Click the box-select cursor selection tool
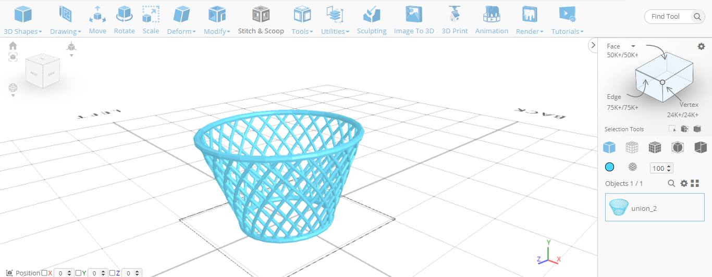Image resolution: width=712 pixels, height=277 pixels. 672,129
